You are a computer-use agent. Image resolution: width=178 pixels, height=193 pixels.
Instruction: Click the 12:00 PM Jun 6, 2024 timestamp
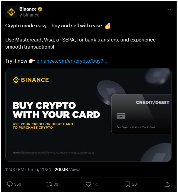click(28, 169)
